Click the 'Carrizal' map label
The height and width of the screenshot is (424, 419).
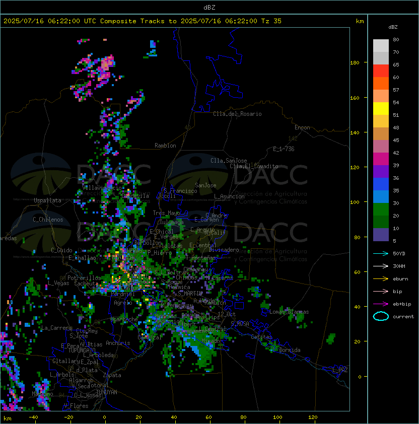(150, 337)
